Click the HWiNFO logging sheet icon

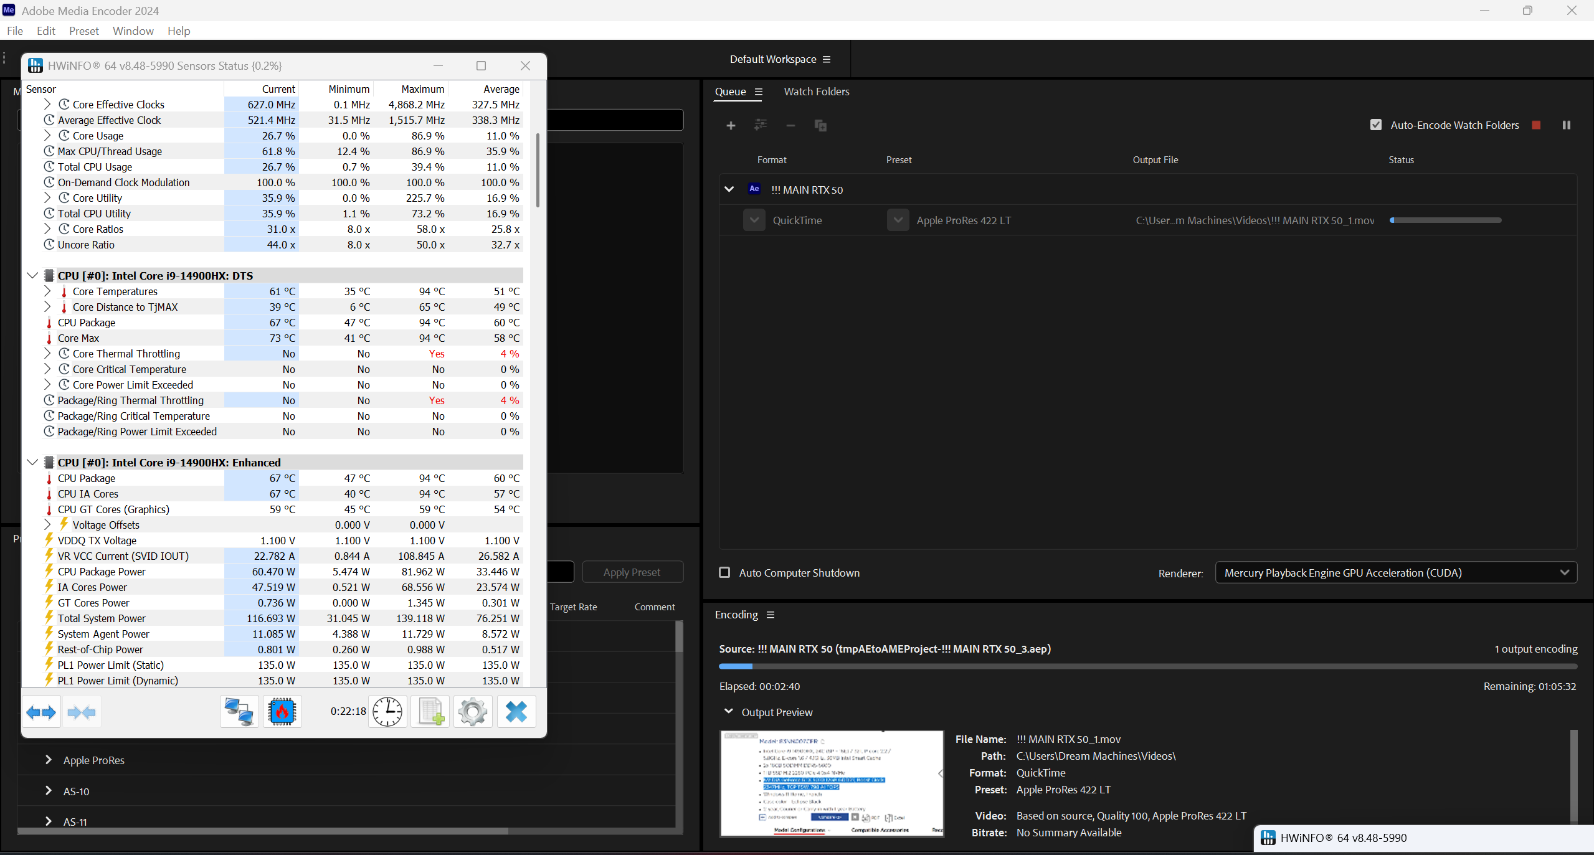point(430,712)
